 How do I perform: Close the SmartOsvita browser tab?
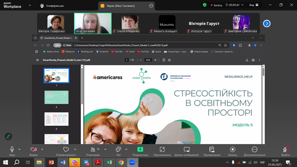(76, 38)
